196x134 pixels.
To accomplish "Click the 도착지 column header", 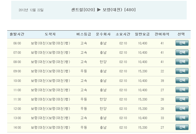I will [50, 34].
